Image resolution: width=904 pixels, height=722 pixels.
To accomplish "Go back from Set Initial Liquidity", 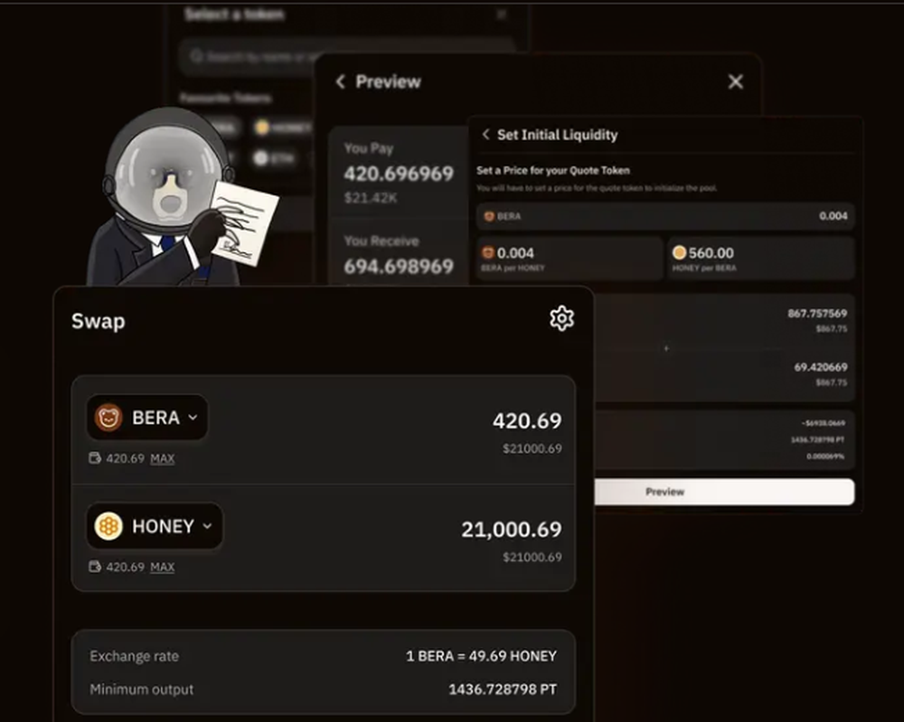I will tap(486, 135).
